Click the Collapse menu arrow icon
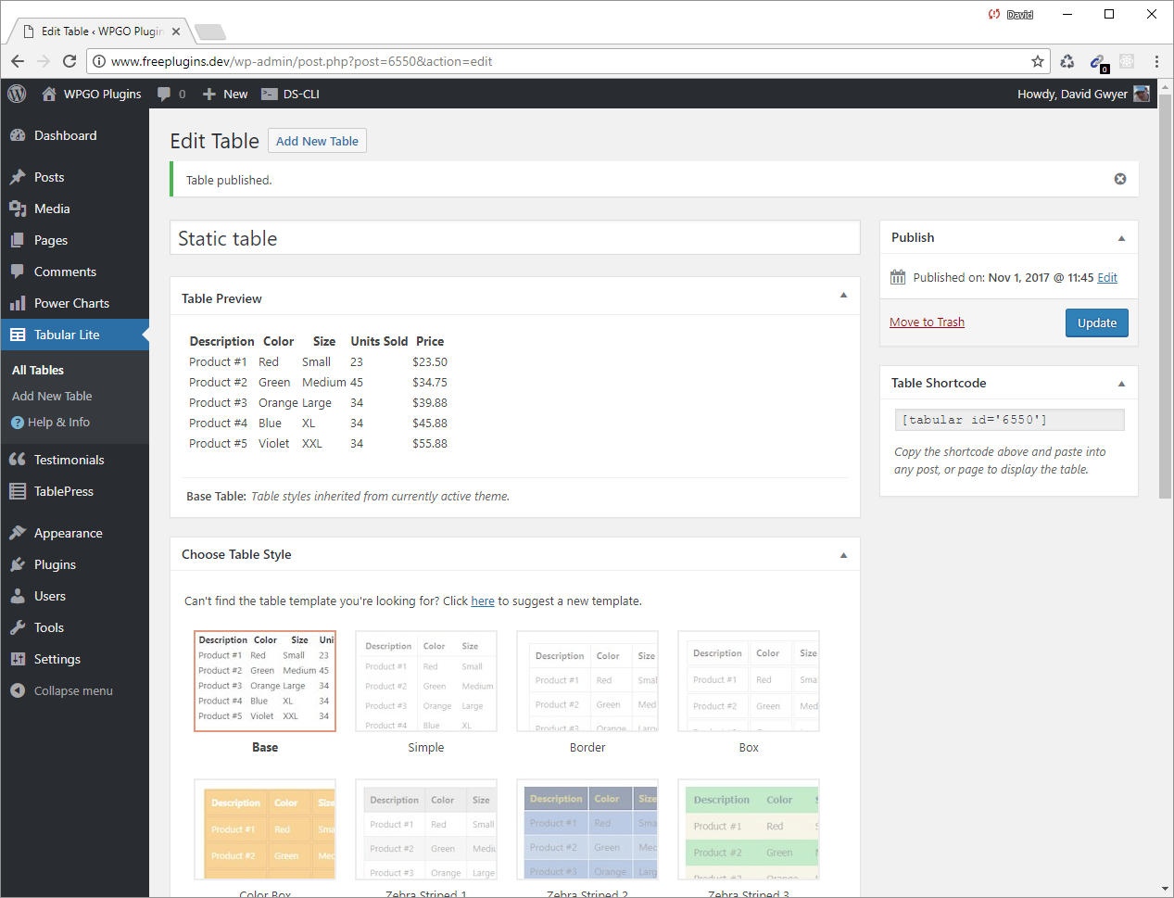1174x898 pixels. click(18, 690)
